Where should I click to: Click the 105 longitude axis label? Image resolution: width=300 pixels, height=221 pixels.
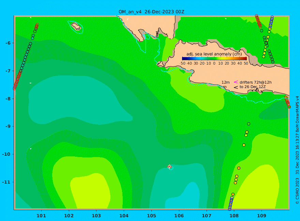coord(151,216)
